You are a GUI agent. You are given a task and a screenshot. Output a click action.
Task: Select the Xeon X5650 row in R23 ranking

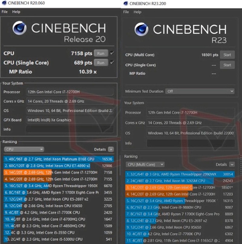click(x=180, y=227)
